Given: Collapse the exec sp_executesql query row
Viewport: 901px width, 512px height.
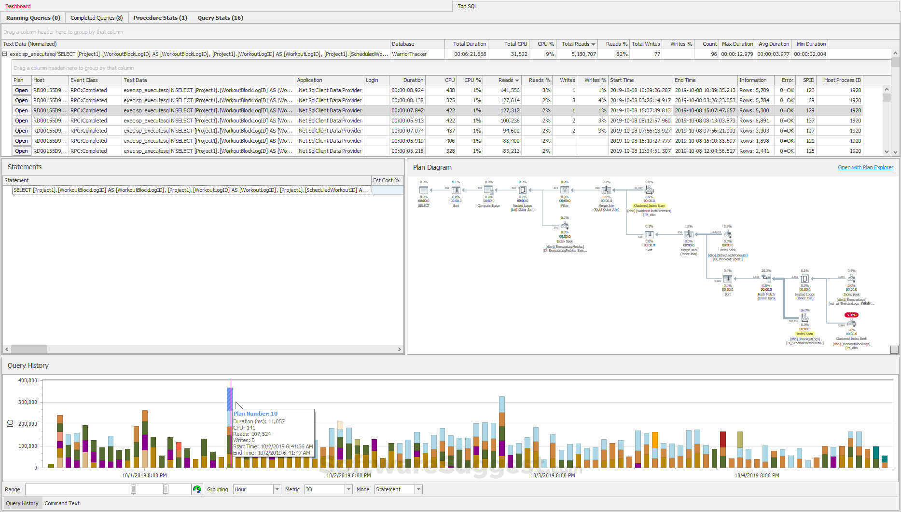Looking at the screenshot, I should tap(4, 54).
